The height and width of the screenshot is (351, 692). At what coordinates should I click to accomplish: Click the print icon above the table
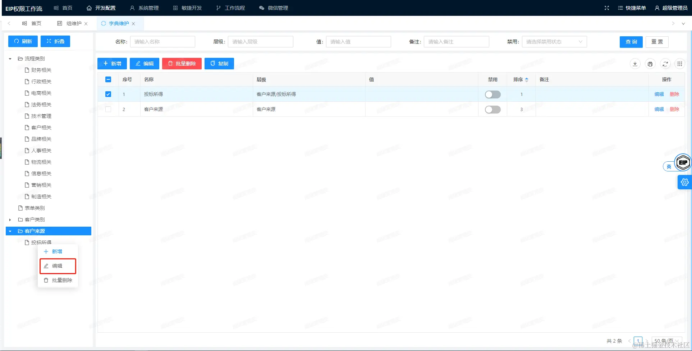650,64
